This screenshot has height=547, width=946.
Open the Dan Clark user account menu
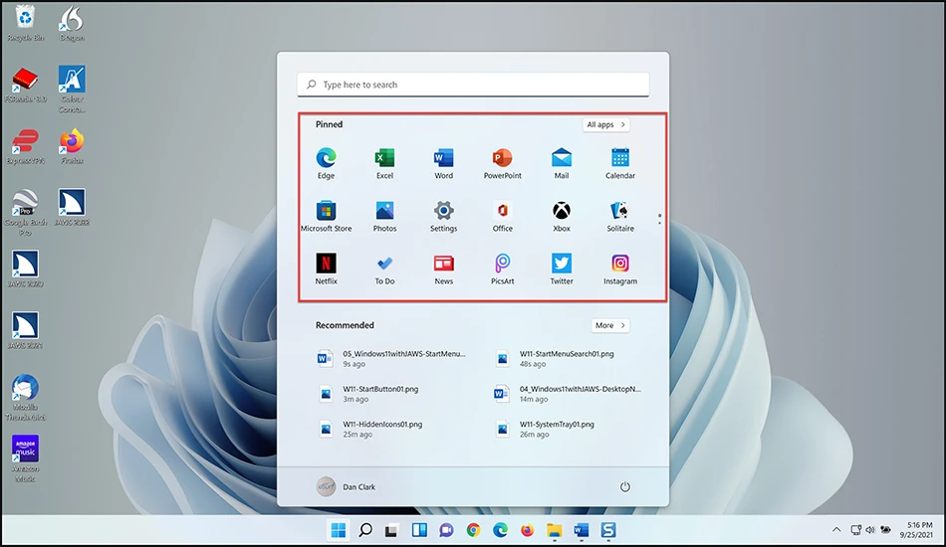point(346,486)
